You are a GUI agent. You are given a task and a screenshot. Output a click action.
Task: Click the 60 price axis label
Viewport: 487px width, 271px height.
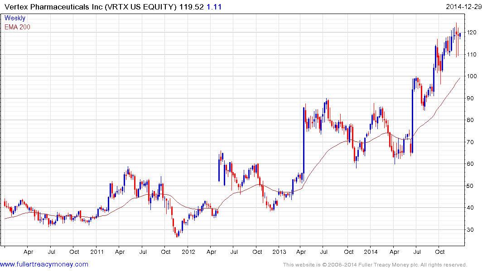click(x=470, y=164)
